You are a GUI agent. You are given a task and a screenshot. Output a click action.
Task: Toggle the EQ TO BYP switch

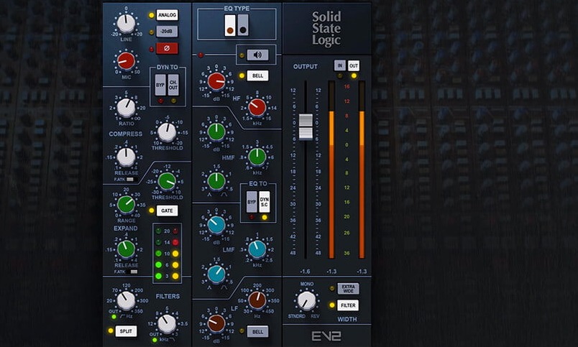tap(252, 202)
